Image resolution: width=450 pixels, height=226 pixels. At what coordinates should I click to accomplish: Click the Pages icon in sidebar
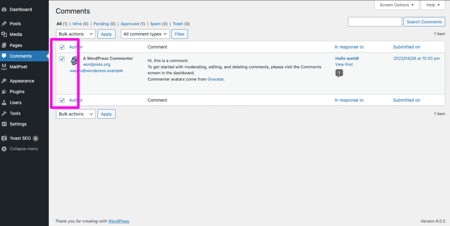point(4,45)
